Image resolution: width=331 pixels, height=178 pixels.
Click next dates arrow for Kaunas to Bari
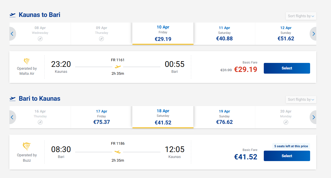click(x=313, y=34)
